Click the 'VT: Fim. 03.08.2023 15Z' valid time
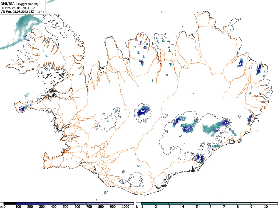278x209 pixels. pyautogui.click(x=18, y=12)
